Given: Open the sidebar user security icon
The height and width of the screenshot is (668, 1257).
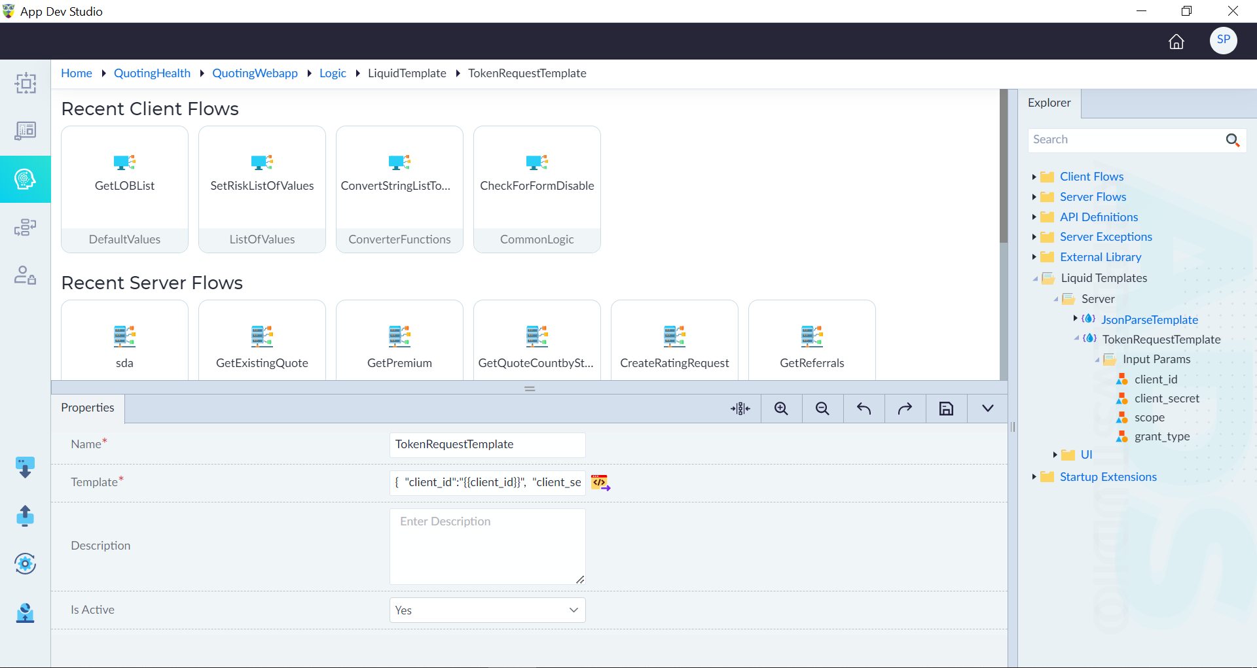Looking at the screenshot, I should coord(25,275).
